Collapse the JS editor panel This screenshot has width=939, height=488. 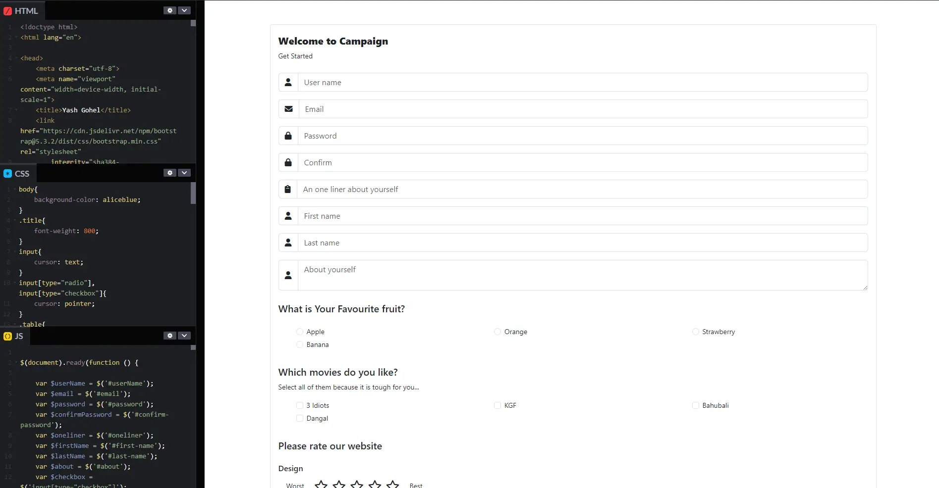184,336
